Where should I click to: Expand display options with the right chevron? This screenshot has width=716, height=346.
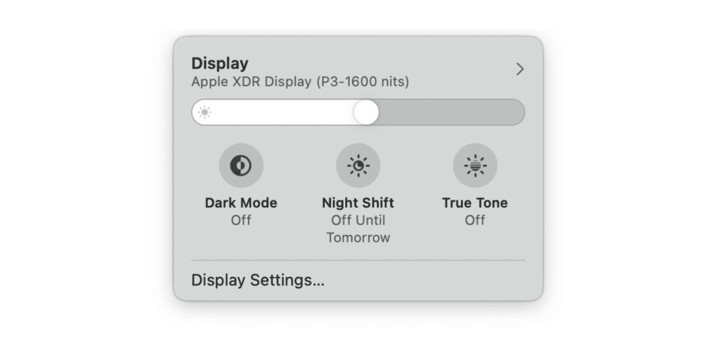coord(519,70)
